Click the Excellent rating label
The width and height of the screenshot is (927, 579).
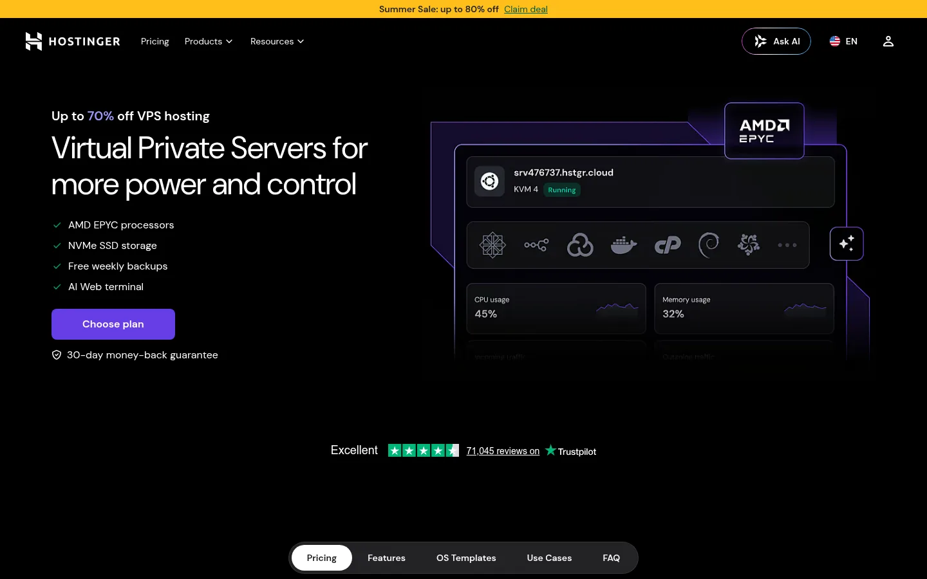click(x=354, y=450)
